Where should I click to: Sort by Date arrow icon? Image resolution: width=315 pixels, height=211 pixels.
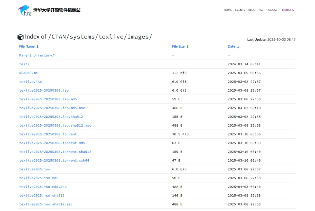pos(238,47)
